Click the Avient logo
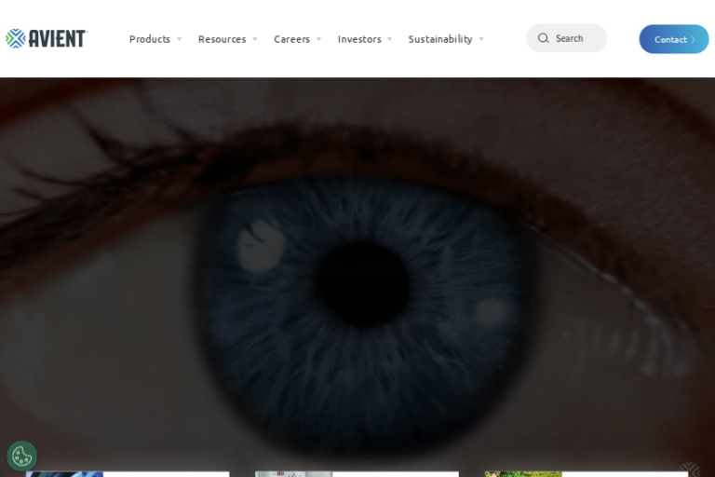 click(x=46, y=38)
